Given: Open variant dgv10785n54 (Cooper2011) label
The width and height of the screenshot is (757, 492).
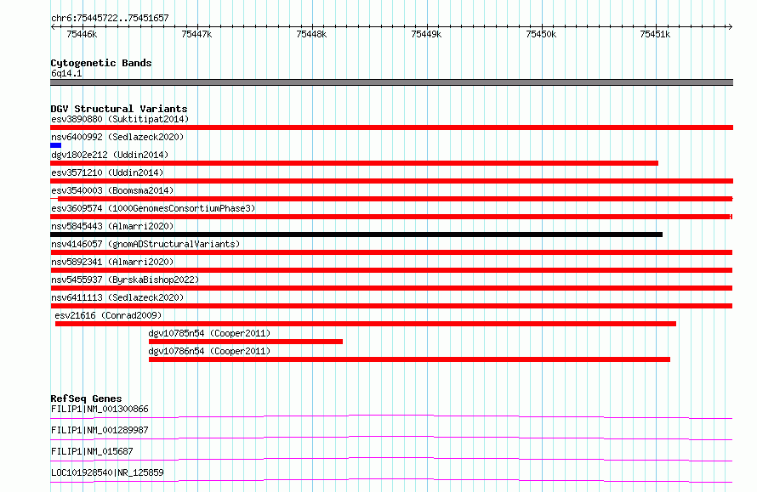Looking at the screenshot, I should point(209,333).
